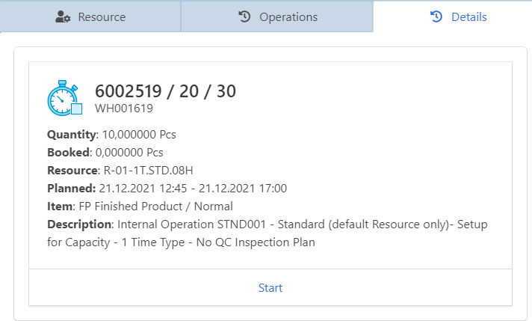Select the Details tab label
The image size is (532, 321).
(469, 16)
